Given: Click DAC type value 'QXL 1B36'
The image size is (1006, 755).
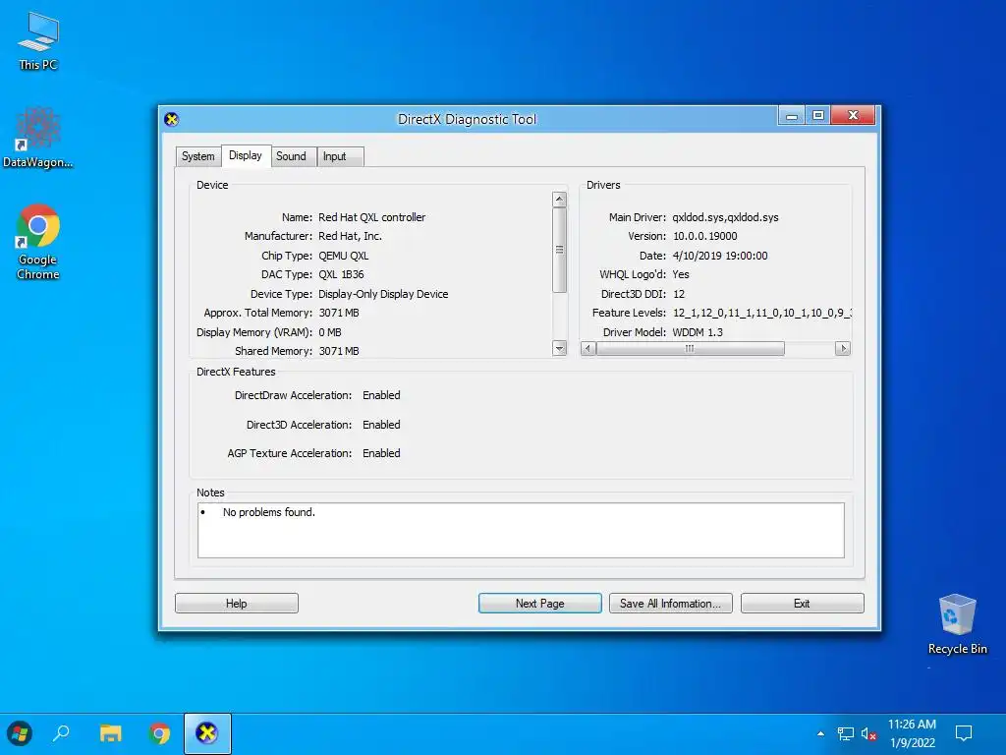Looking at the screenshot, I should pos(341,274).
